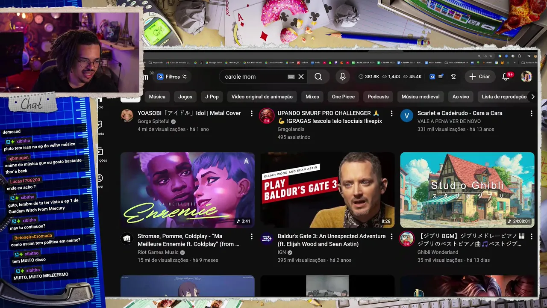Click the Ghibli Wonderland channel avatar
This screenshot has height=308, width=547.
[407, 239]
